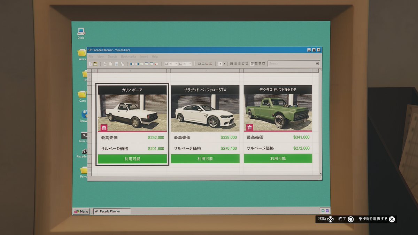Select the white カリン ボーア car thumbnail
Viewport: 418px width, 235px height.
(x=132, y=113)
